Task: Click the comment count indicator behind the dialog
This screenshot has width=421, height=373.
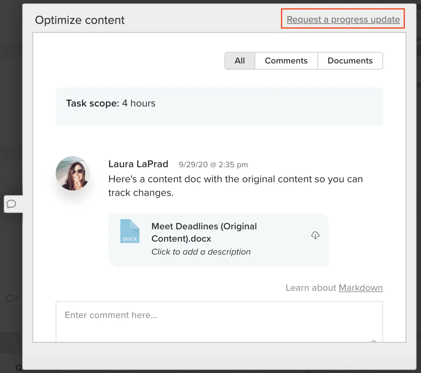Action: coord(11,298)
